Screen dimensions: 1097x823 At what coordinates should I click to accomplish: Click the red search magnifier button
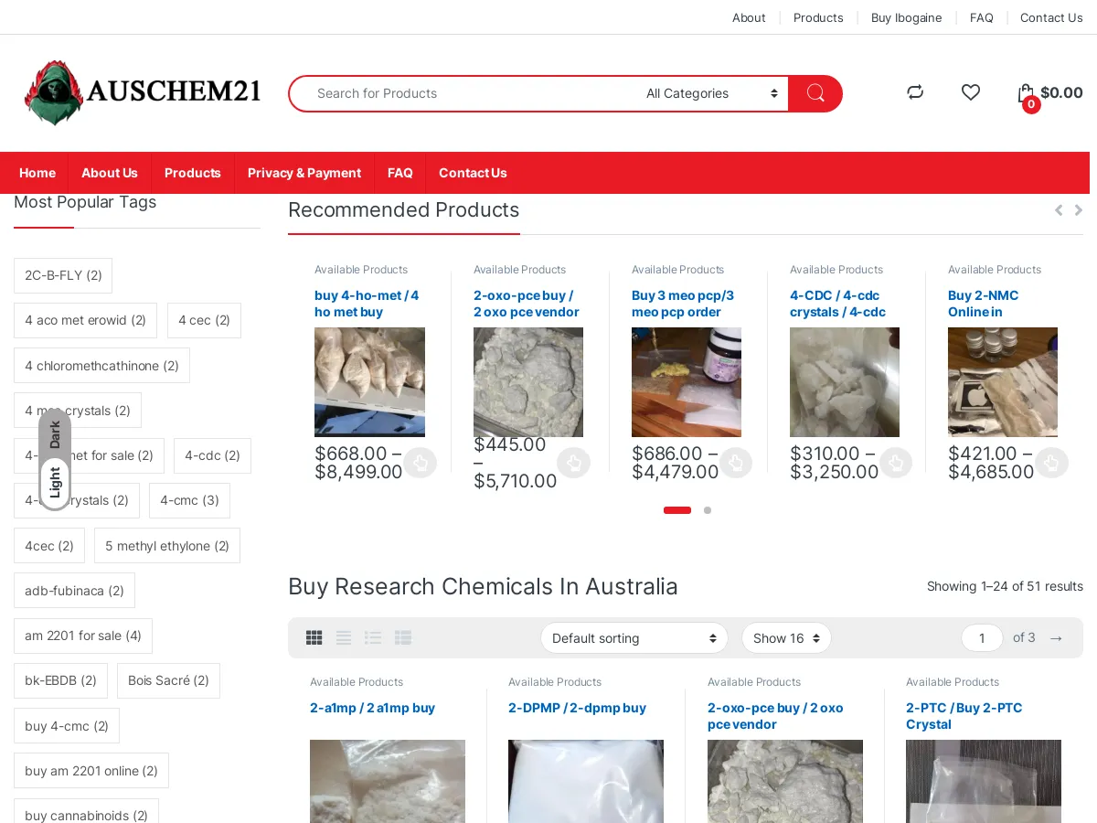(x=815, y=93)
